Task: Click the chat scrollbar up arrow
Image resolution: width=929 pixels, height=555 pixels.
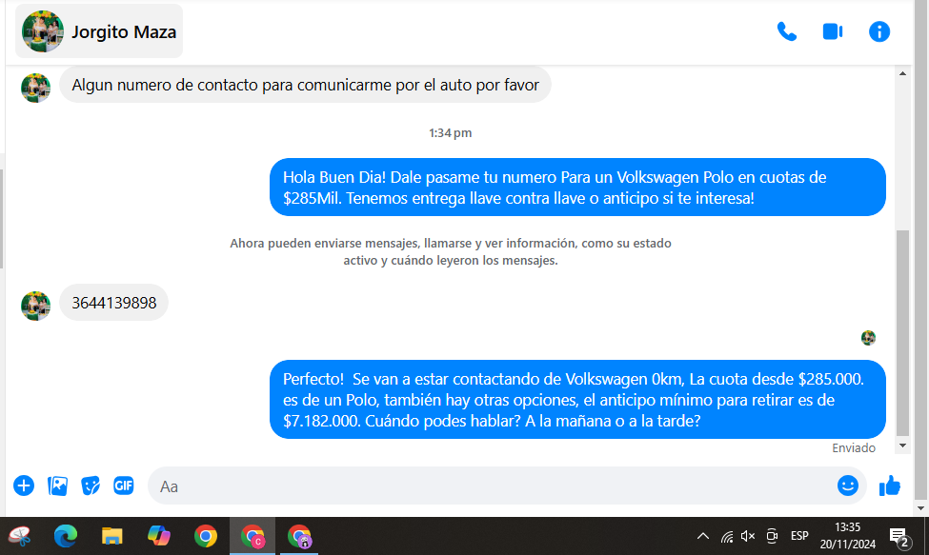Action: click(902, 73)
